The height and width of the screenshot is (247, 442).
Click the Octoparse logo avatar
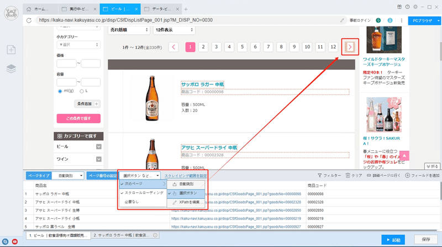click(x=11, y=13)
